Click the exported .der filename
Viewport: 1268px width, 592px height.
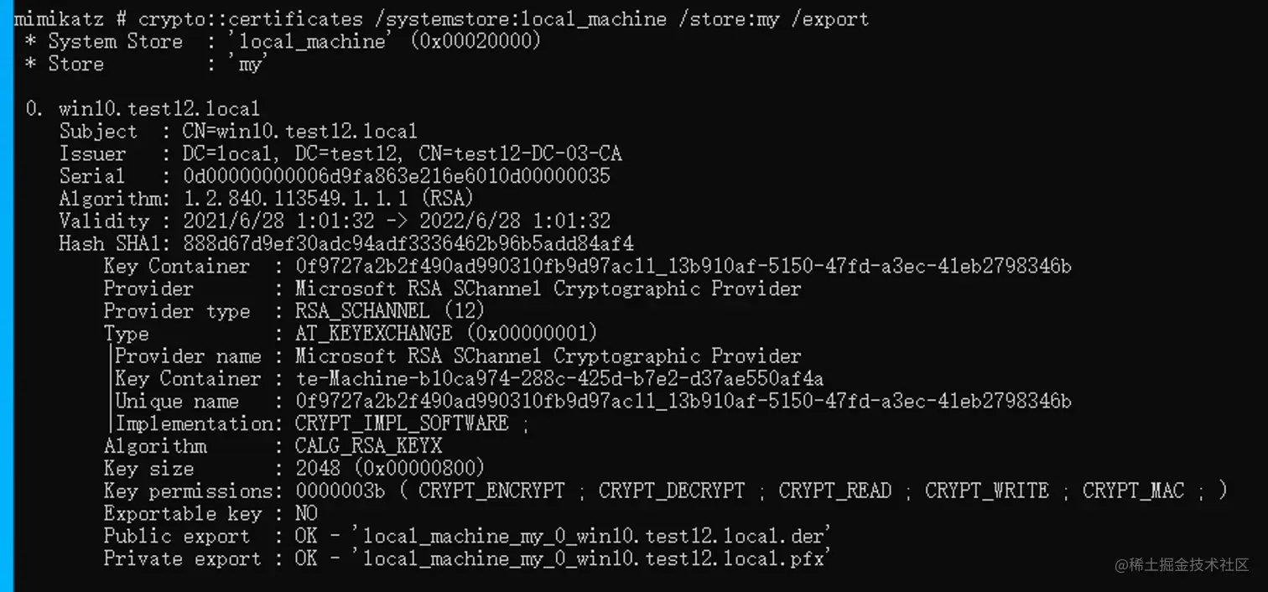coord(596,536)
